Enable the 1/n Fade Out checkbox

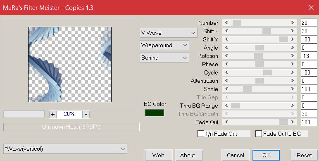(x=201, y=134)
